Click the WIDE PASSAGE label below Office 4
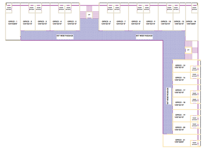Screen dimensions: 203x149 coord(65,36)
